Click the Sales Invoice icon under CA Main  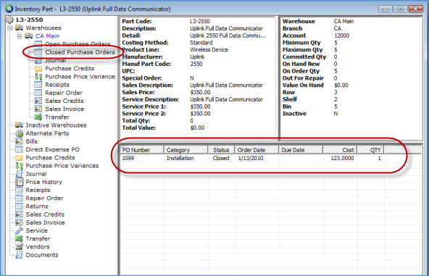coord(38,109)
